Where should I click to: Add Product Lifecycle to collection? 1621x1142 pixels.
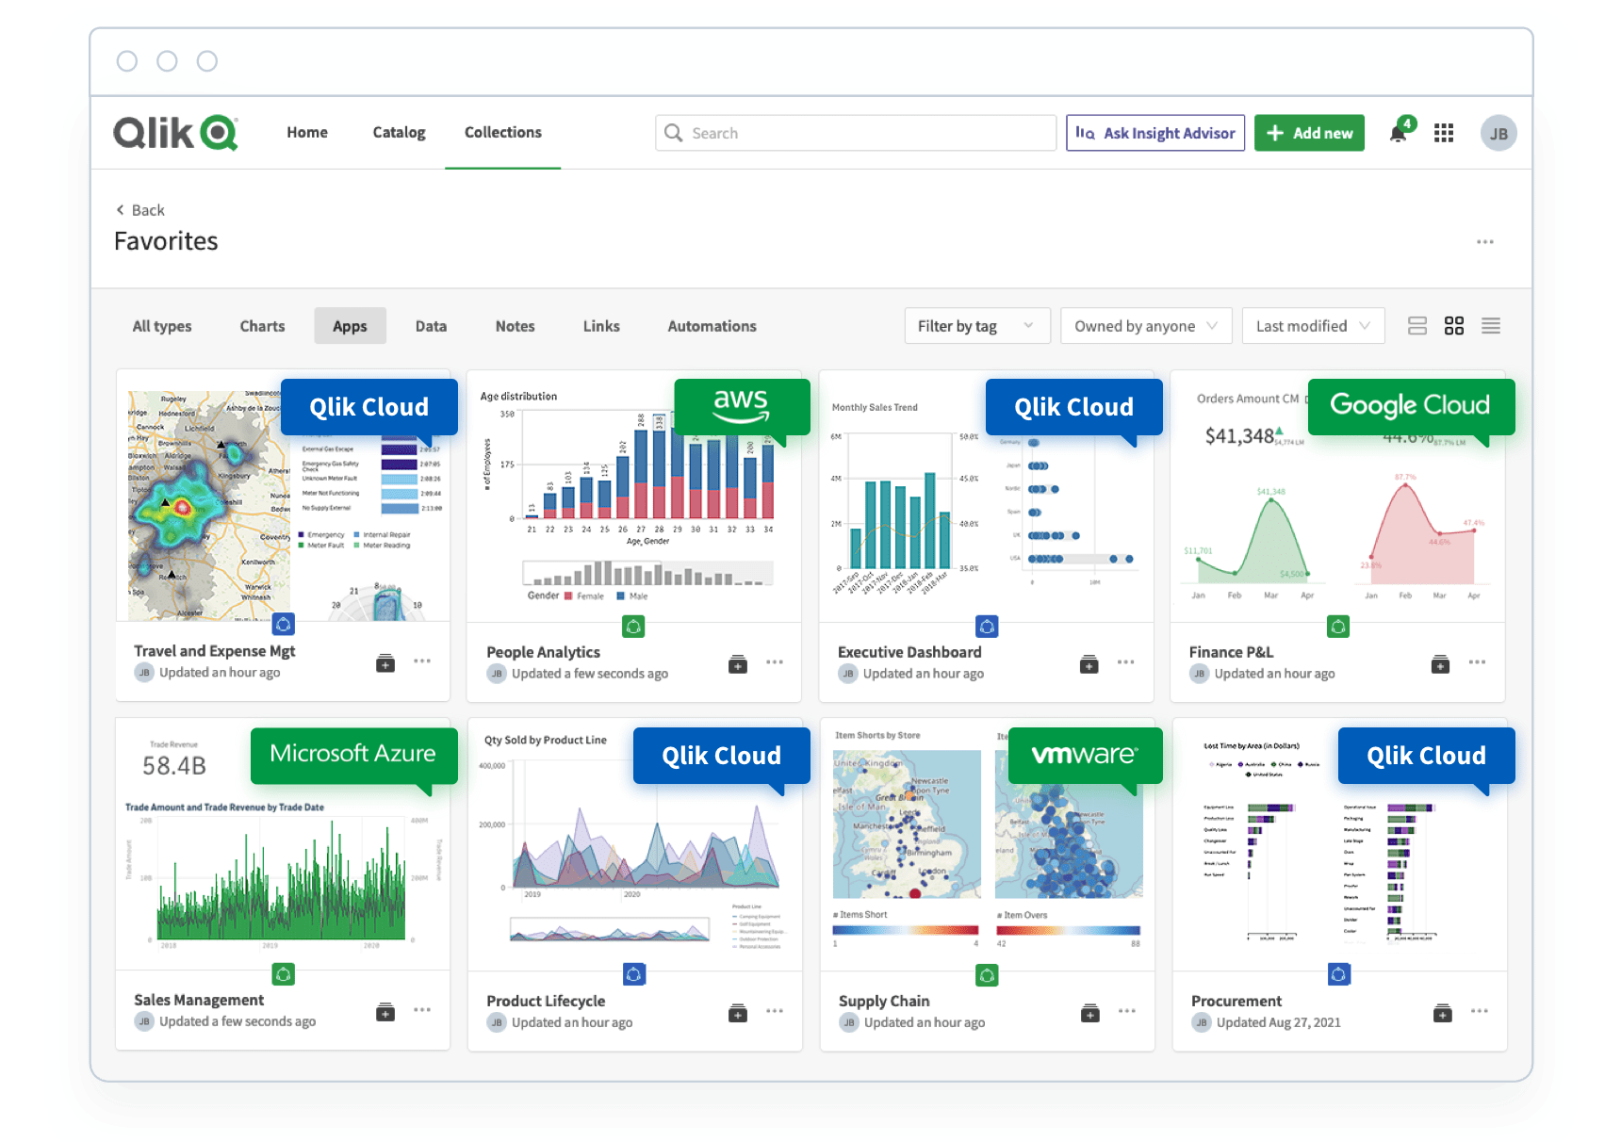coord(738,1013)
